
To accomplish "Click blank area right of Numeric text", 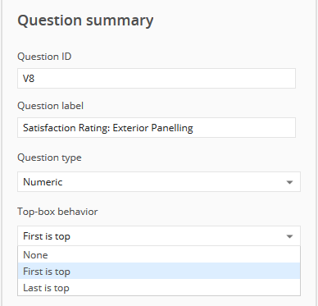I will (172, 182).
